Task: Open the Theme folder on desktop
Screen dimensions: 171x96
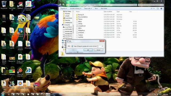Action: coord(28,58)
